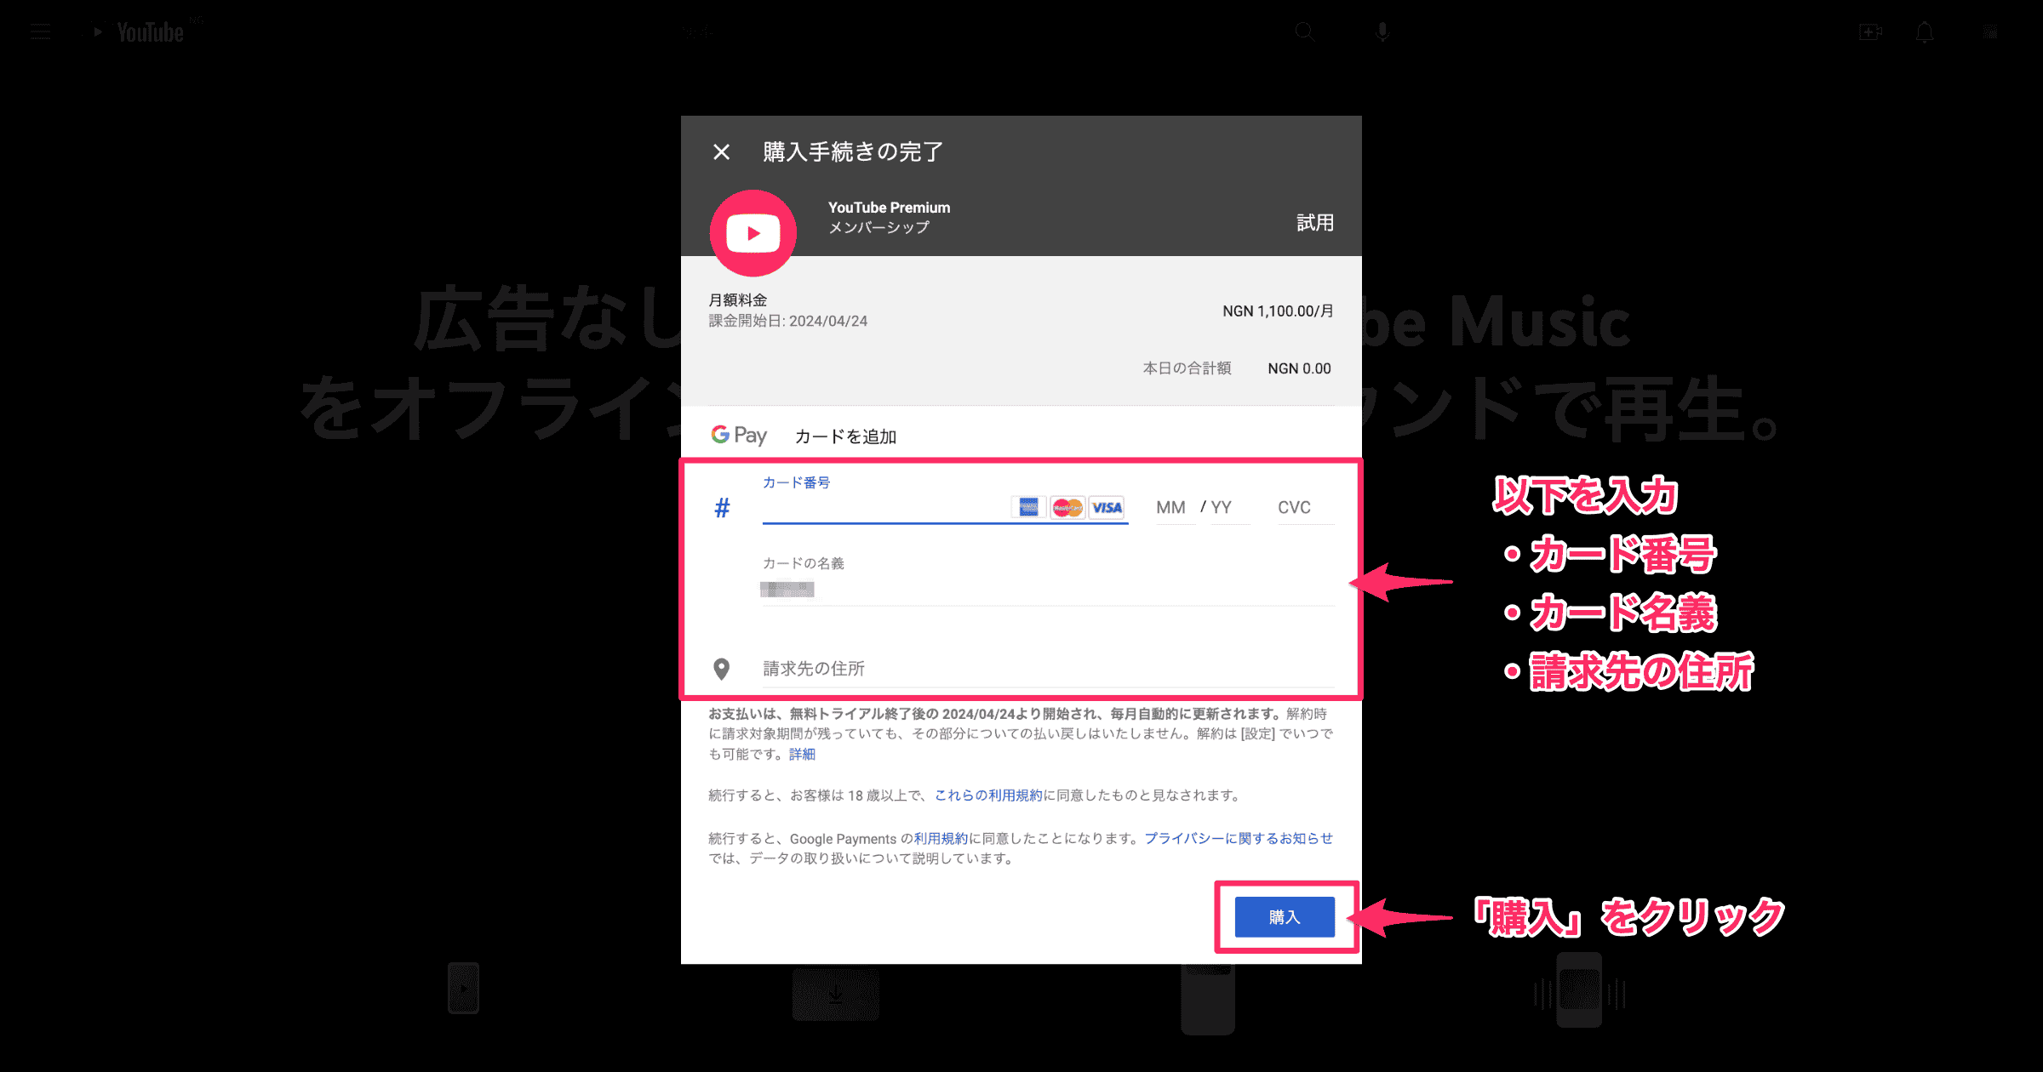This screenshot has width=2043, height=1072.
Task: Focus the YY expiry year field
Action: coord(1230,508)
